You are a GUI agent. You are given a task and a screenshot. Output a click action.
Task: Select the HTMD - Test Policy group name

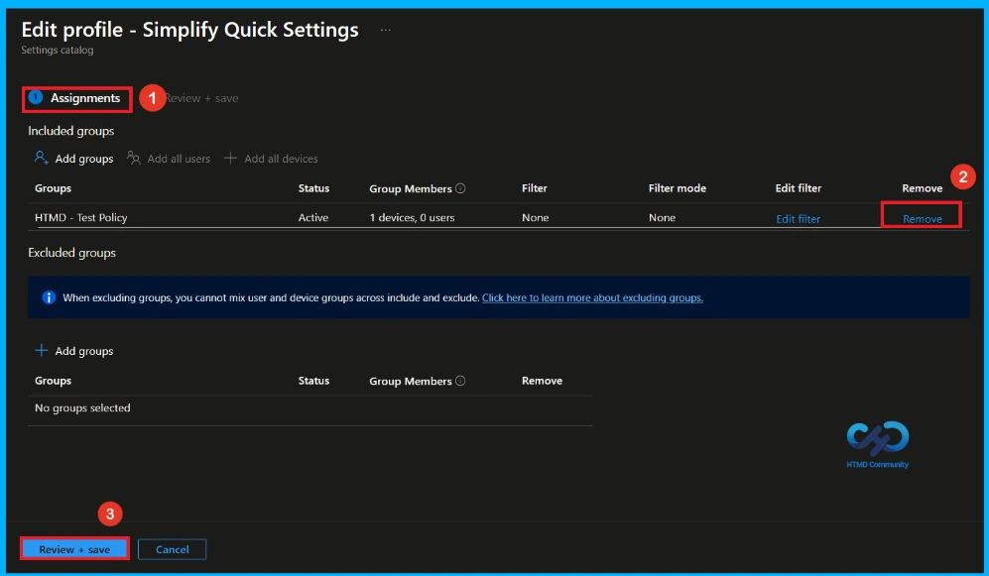[x=80, y=217]
